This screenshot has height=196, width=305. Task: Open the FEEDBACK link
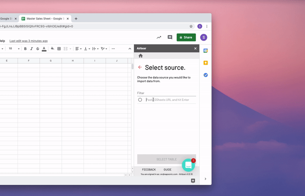[x=149, y=170]
